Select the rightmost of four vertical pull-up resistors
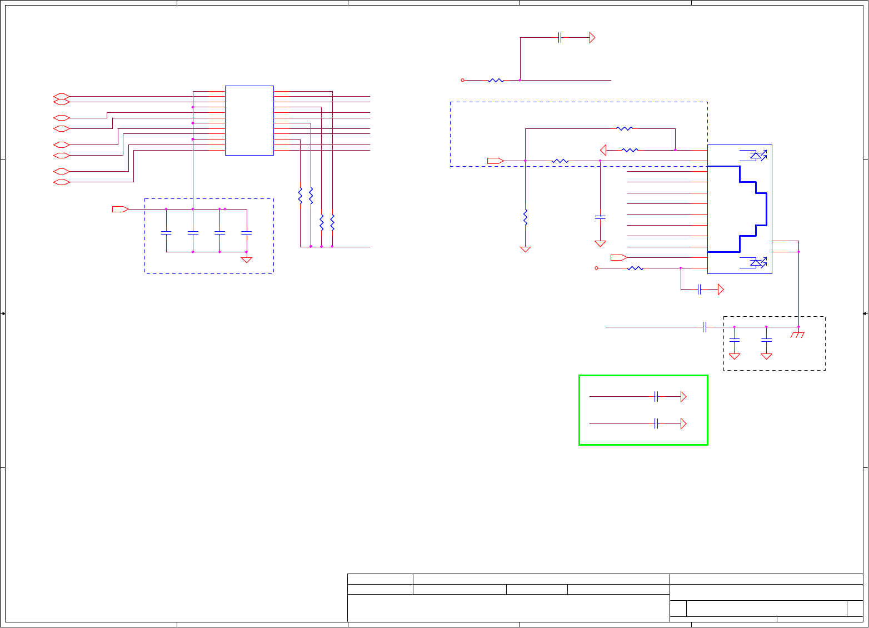Image resolution: width=869 pixels, height=628 pixels. (332, 223)
